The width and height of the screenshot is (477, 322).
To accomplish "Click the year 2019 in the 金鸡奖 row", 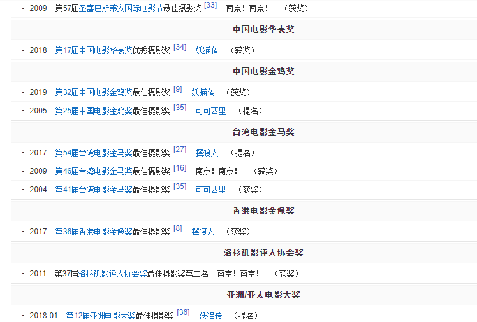I will (x=38, y=92).
